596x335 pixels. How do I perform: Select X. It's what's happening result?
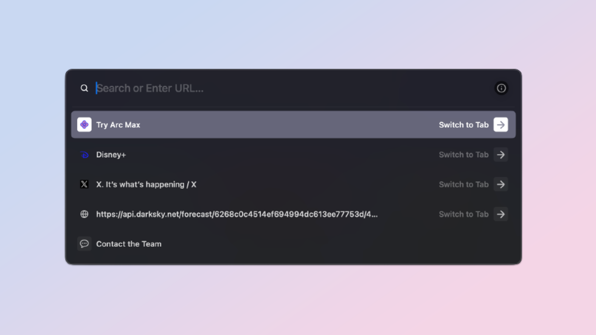[x=293, y=184]
